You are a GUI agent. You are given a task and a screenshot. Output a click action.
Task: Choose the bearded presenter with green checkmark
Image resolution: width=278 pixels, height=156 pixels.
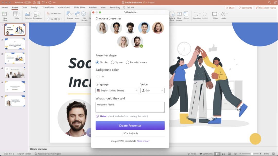coord(137,42)
